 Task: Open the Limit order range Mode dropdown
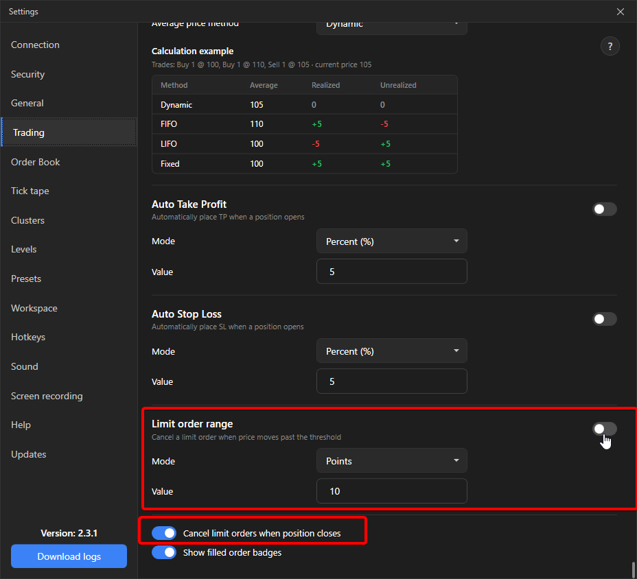point(392,461)
